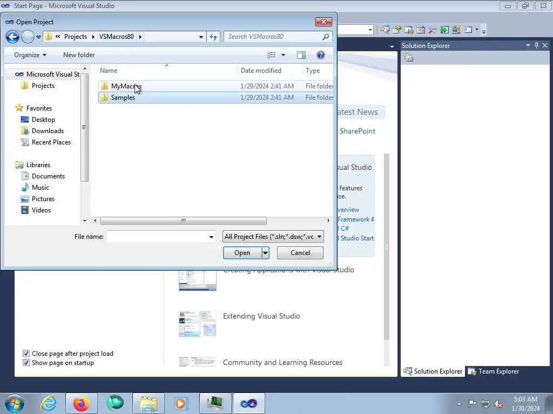
Task: Sort by Date modified column
Action: (x=261, y=71)
